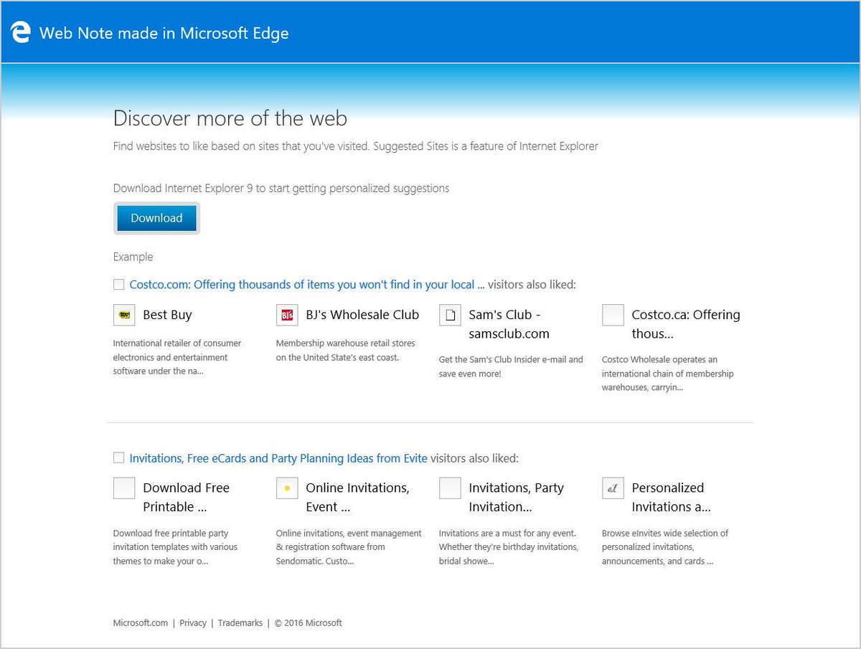Viewport: 861px width, 649px height.
Task: Click the 'Example' label
Action: (133, 257)
